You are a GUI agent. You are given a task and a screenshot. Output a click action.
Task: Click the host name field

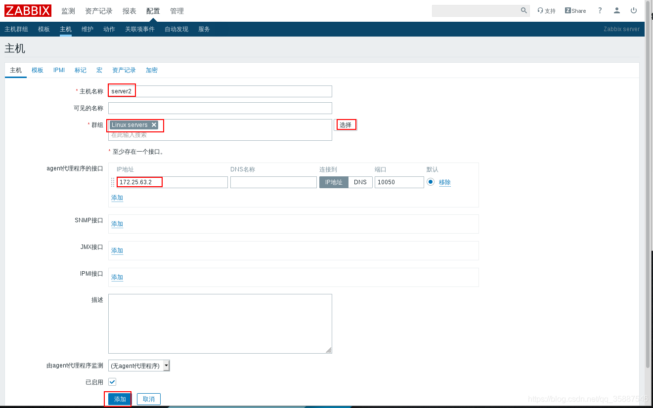click(x=220, y=91)
